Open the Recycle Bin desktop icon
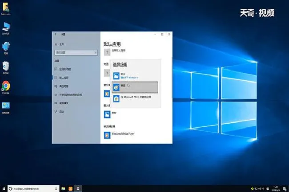289x192 pixels. 6,68
